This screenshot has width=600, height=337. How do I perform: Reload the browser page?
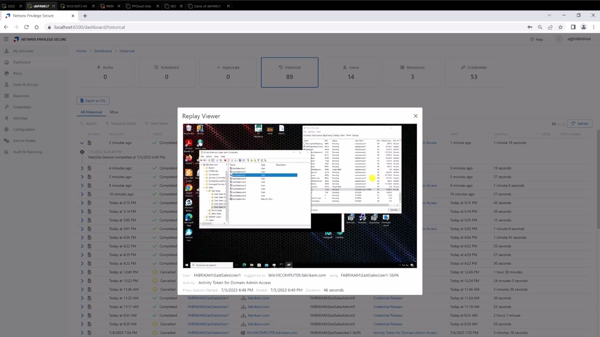tap(26, 27)
